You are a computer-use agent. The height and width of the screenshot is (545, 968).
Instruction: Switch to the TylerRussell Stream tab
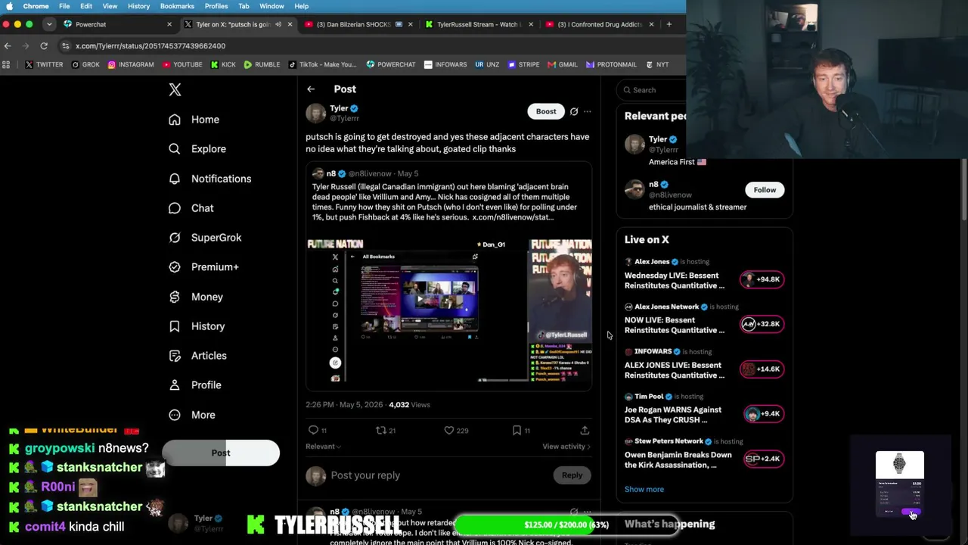point(478,24)
